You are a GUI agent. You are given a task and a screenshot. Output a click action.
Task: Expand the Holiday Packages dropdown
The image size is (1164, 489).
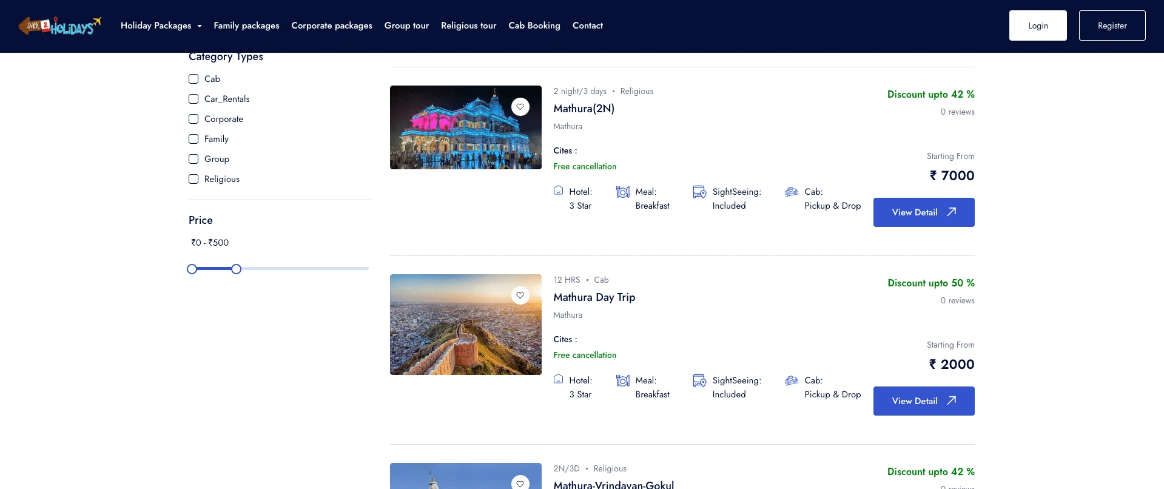coord(161,25)
